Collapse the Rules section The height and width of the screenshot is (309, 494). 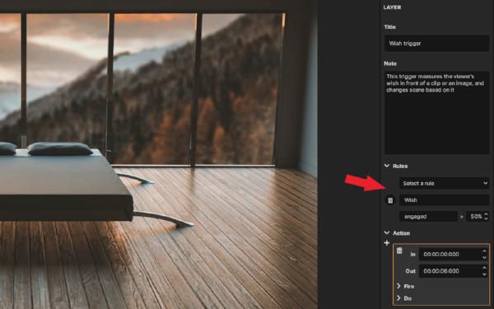point(387,166)
